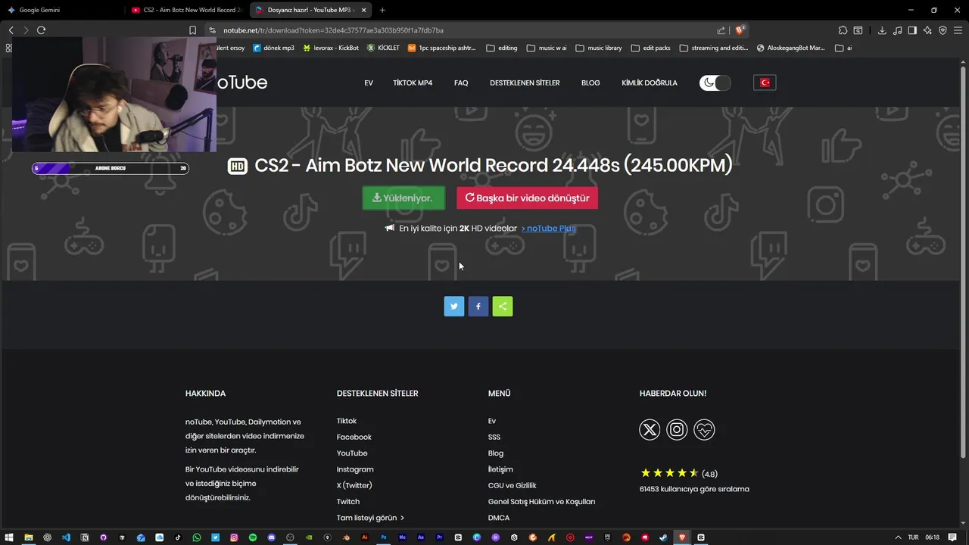
Task: Open the Windows notification center
Action: click(x=952, y=537)
